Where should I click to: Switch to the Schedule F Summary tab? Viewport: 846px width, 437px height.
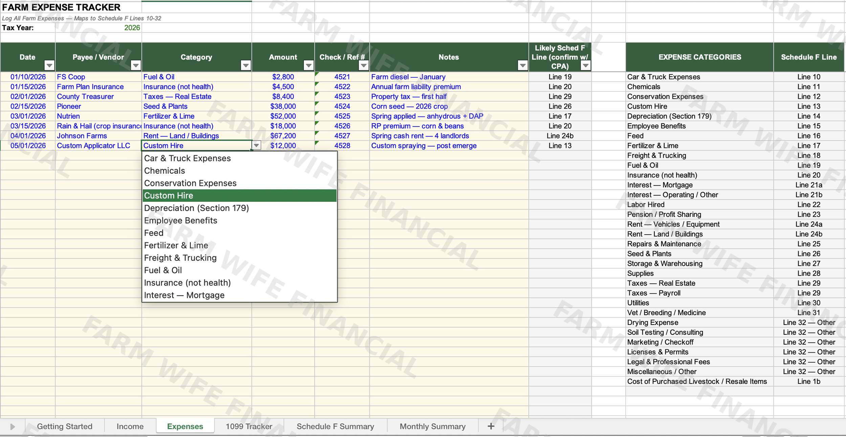pos(335,427)
